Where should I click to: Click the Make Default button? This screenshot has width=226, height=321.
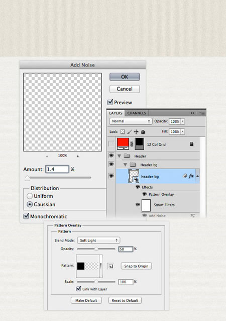click(86, 300)
